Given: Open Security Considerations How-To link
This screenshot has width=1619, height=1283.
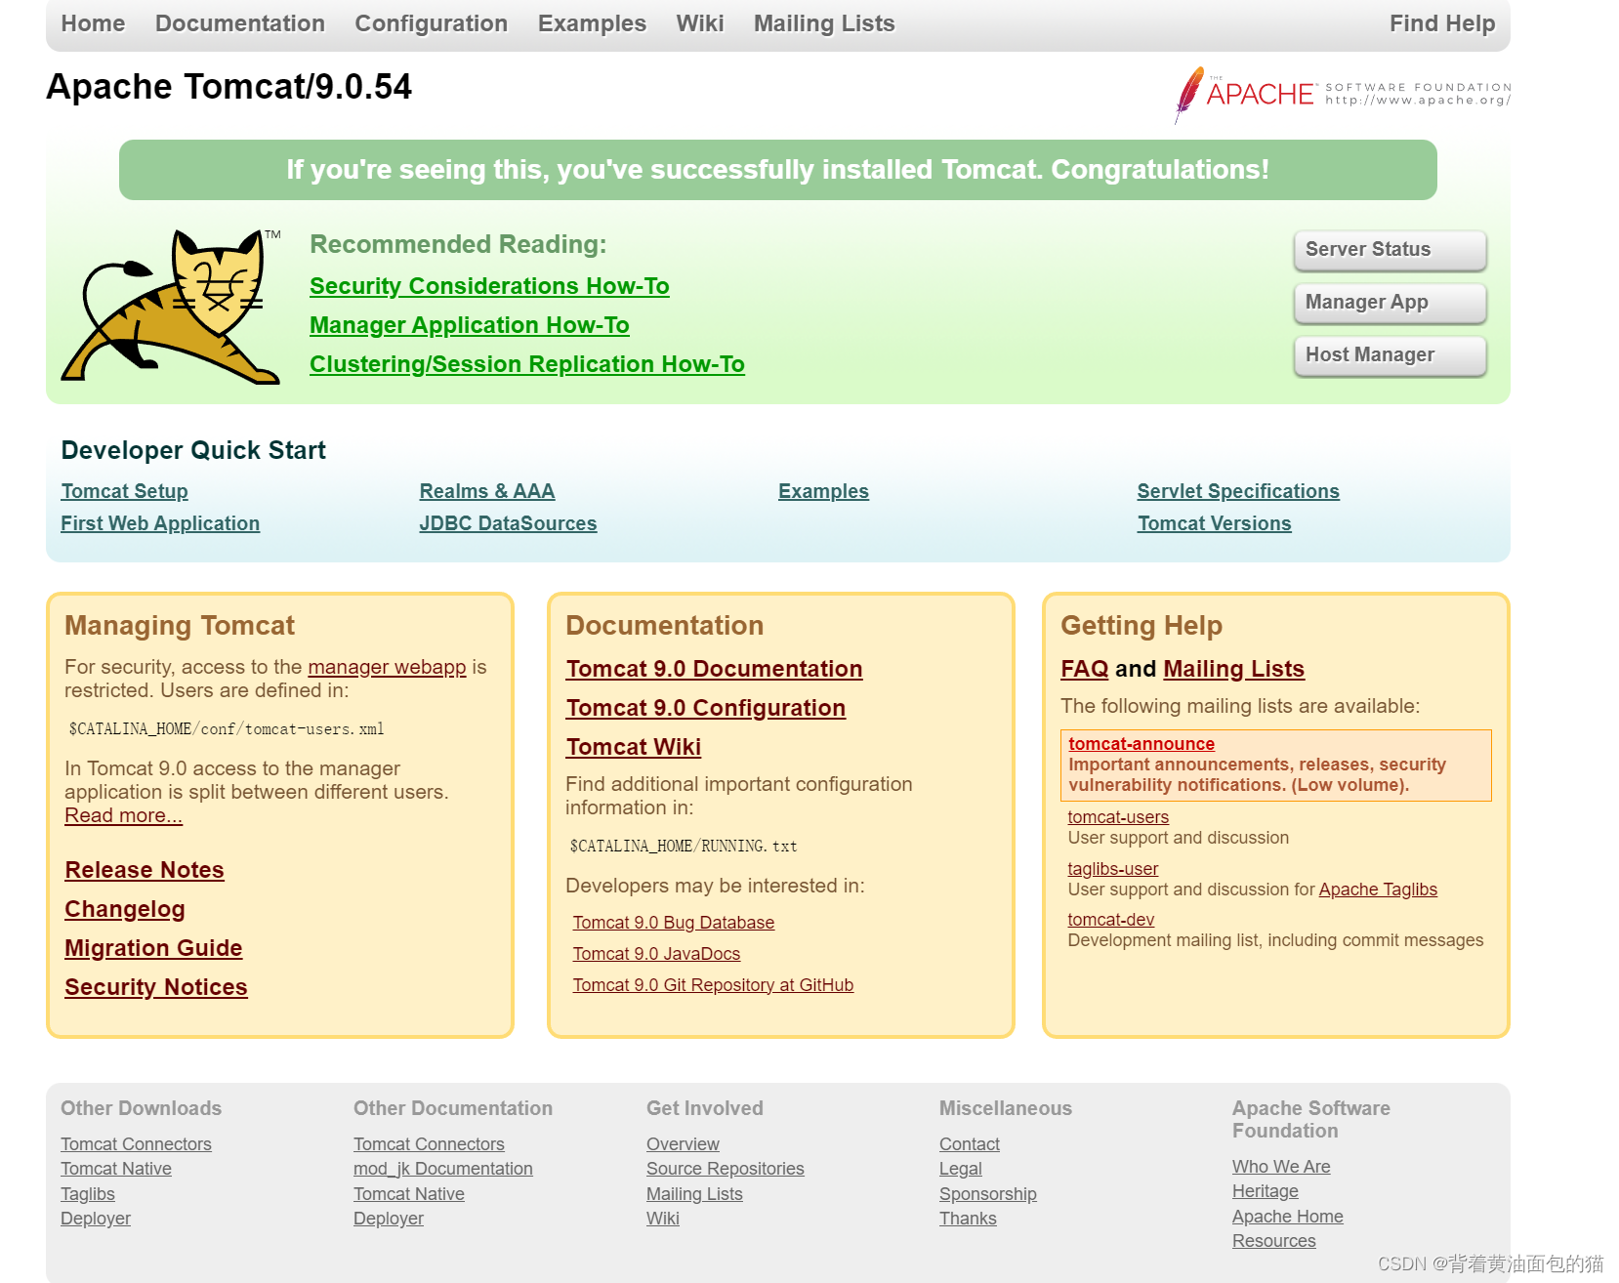Looking at the screenshot, I should click(489, 286).
